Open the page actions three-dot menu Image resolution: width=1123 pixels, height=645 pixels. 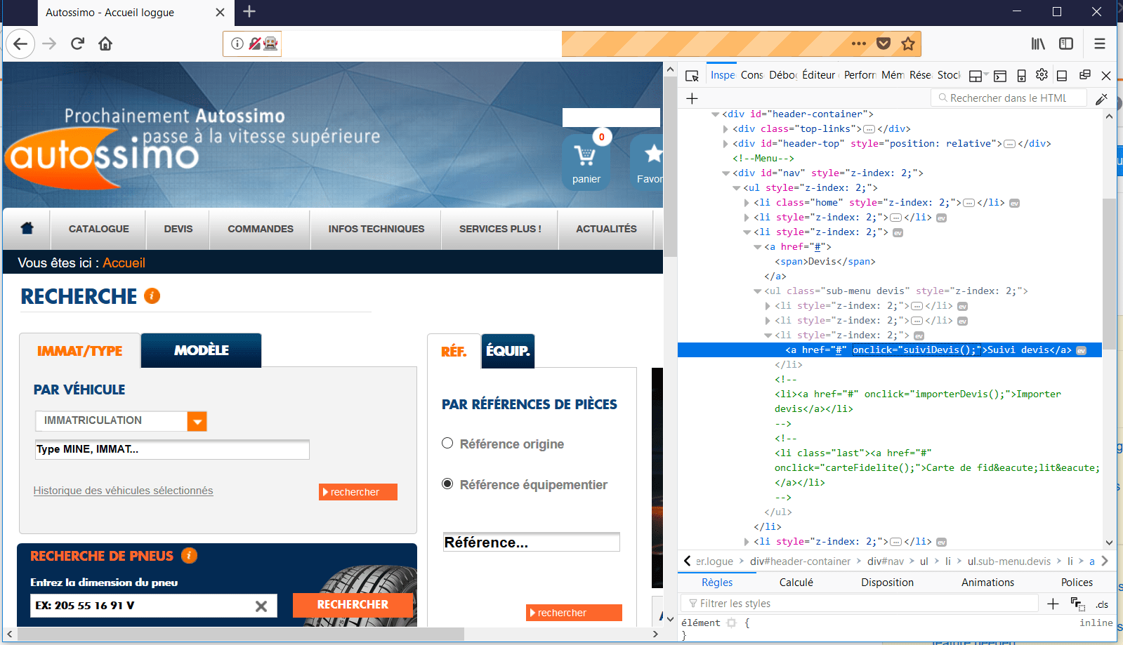tap(859, 44)
